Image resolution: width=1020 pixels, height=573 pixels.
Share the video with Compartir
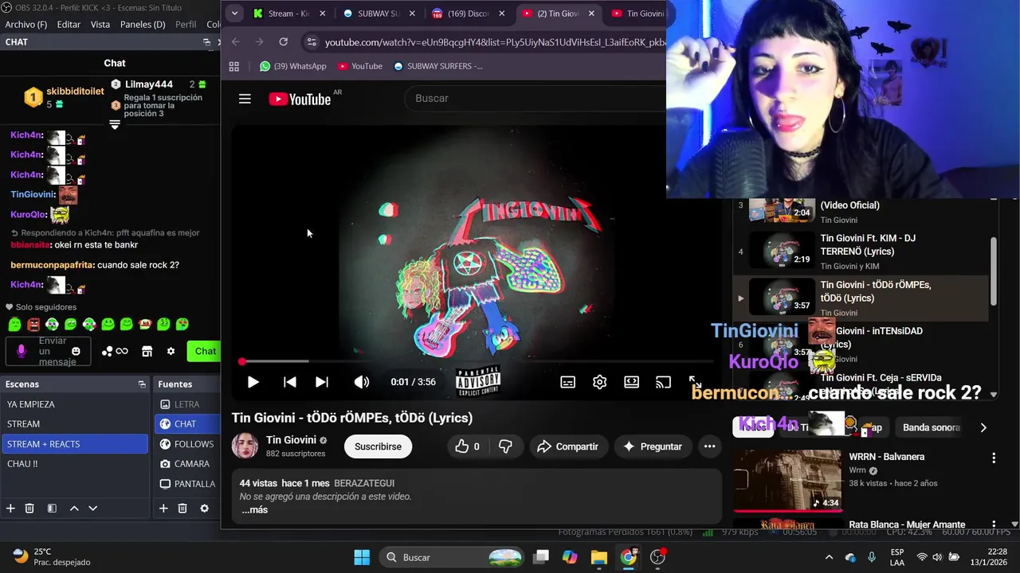[568, 446]
